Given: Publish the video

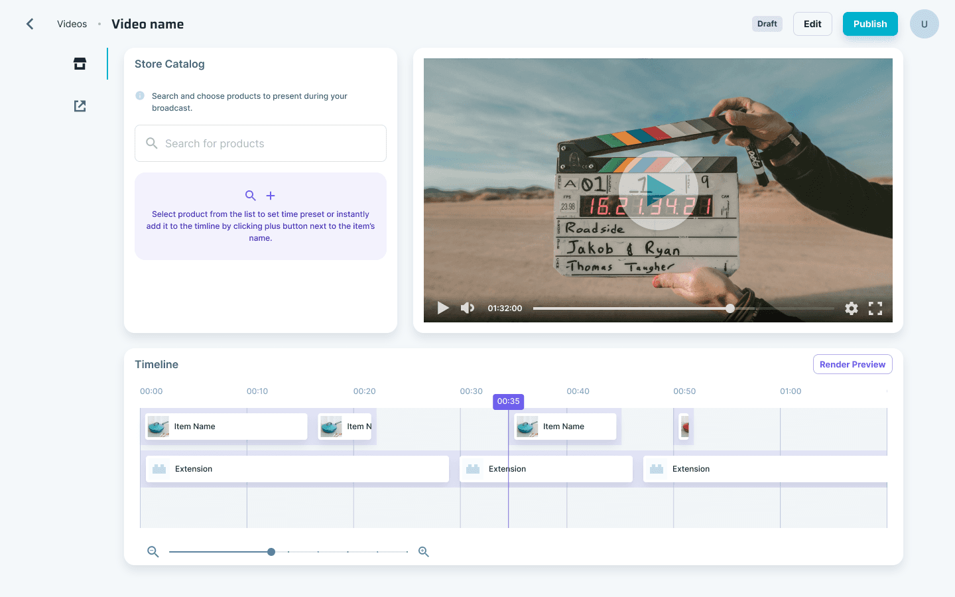Looking at the screenshot, I should [x=870, y=24].
